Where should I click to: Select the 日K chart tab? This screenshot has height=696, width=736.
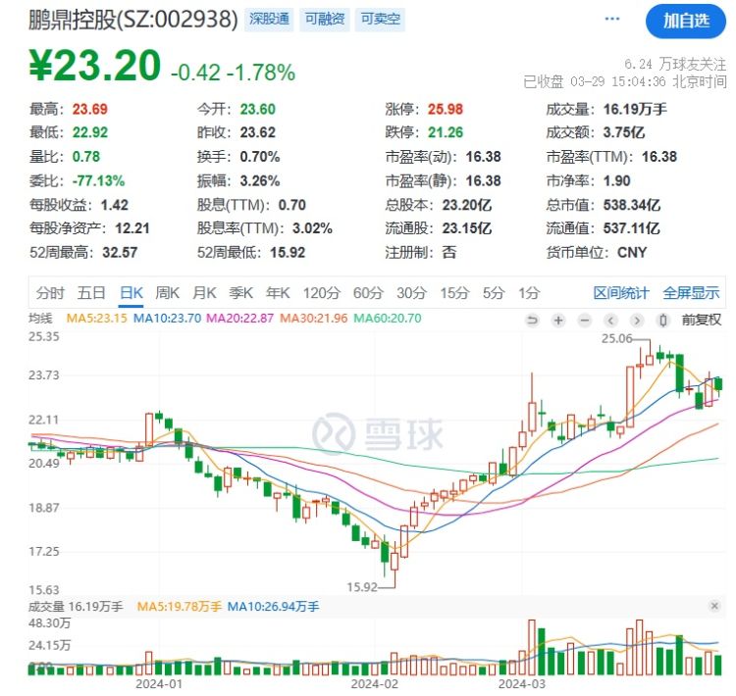click(x=131, y=293)
